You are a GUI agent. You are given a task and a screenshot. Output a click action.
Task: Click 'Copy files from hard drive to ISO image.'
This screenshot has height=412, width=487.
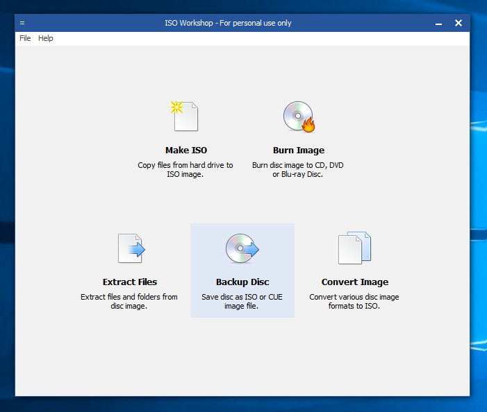coord(185,169)
